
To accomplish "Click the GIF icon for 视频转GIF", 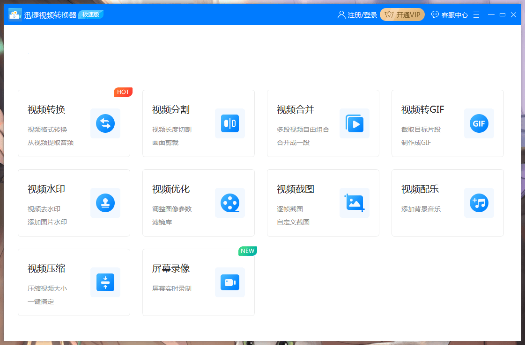I will (479, 123).
